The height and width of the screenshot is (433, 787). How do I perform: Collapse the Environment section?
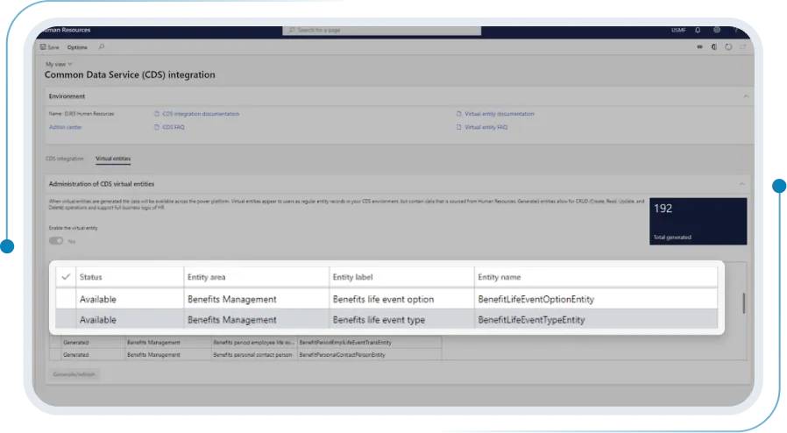pos(746,96)
